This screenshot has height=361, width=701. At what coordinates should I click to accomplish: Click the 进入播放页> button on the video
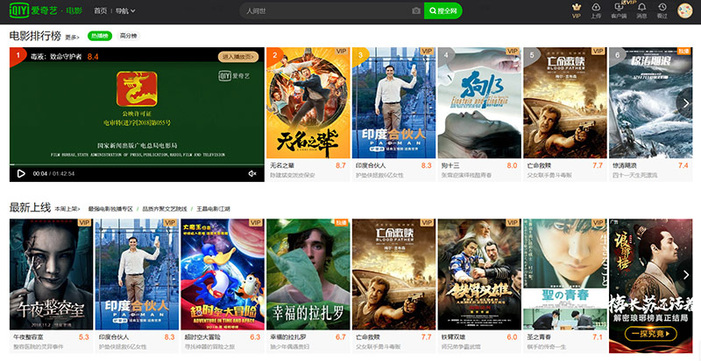point(238,57)
